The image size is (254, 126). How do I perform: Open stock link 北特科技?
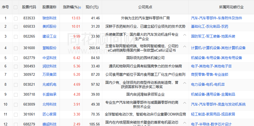[x=50, y=105]
